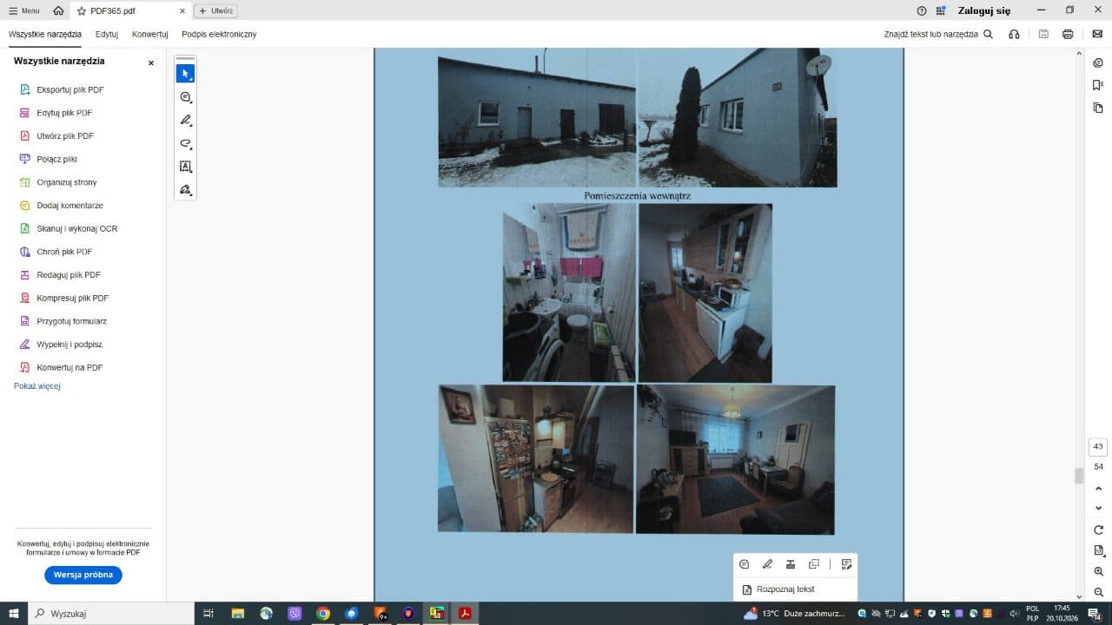Go to next page arrow
This screenshot has height=625, width=1112.
1099,508
